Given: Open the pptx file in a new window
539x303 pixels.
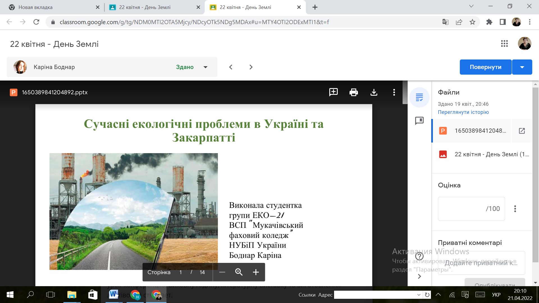Looking at the screenshot, I should [522, 131].
